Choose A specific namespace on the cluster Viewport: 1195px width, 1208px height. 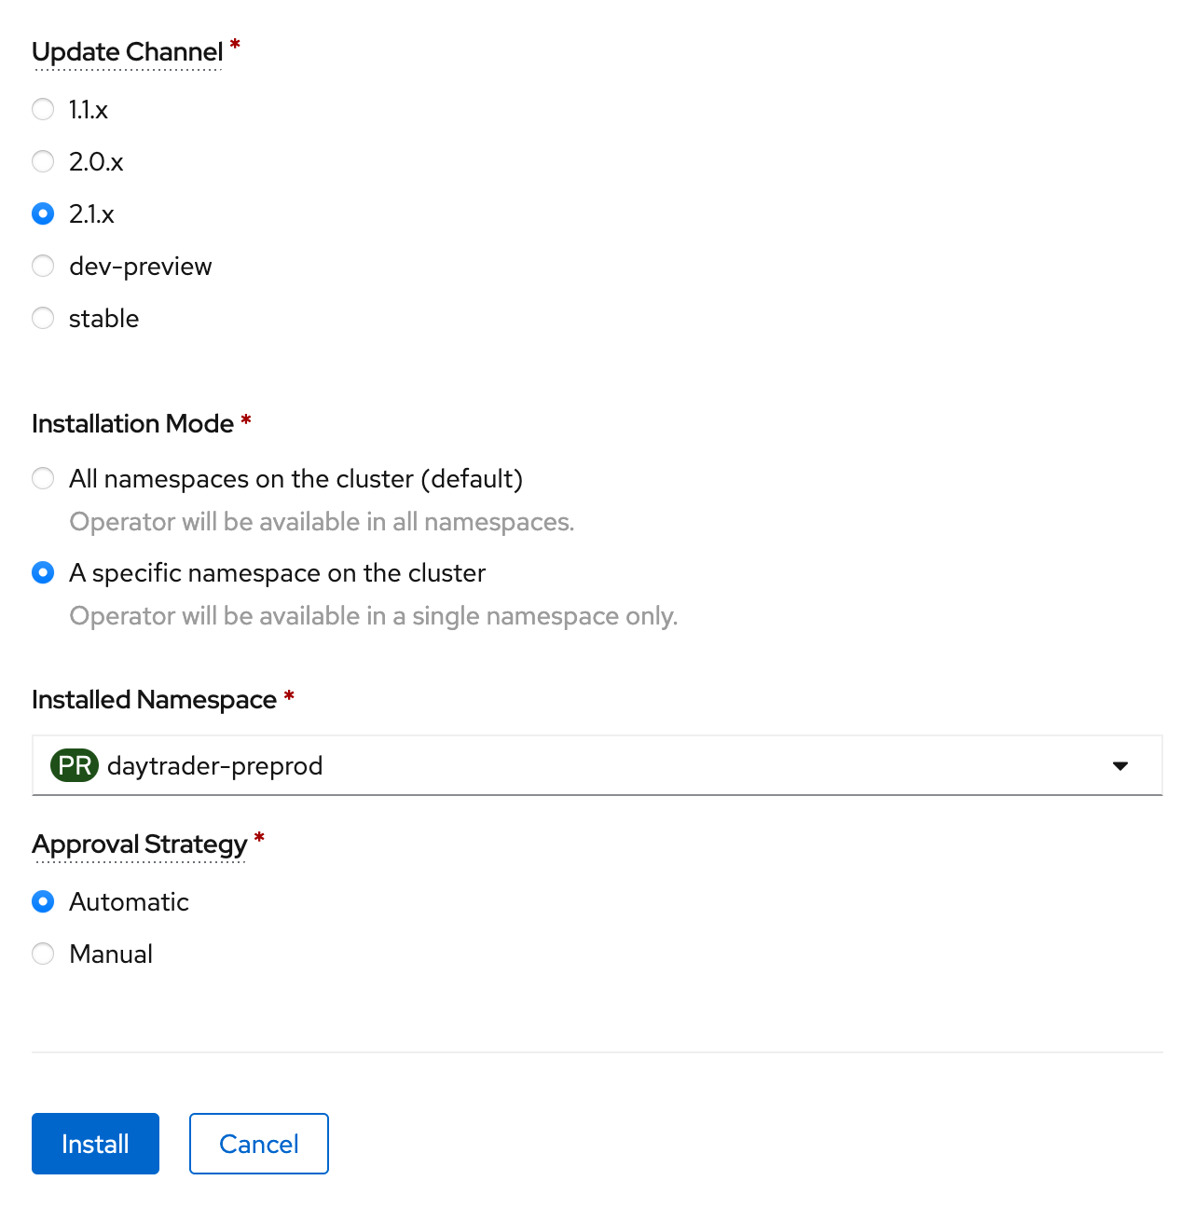[43, 572]
